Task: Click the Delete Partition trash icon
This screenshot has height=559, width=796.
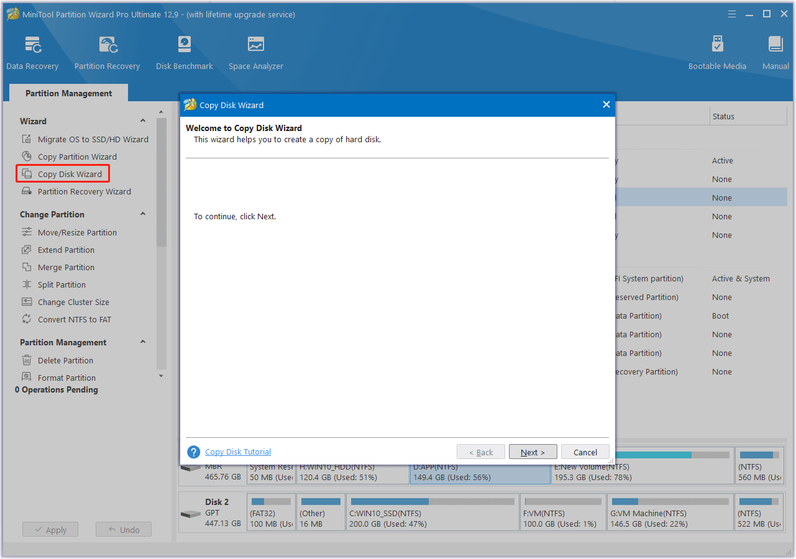Action: tap(26, 360)
